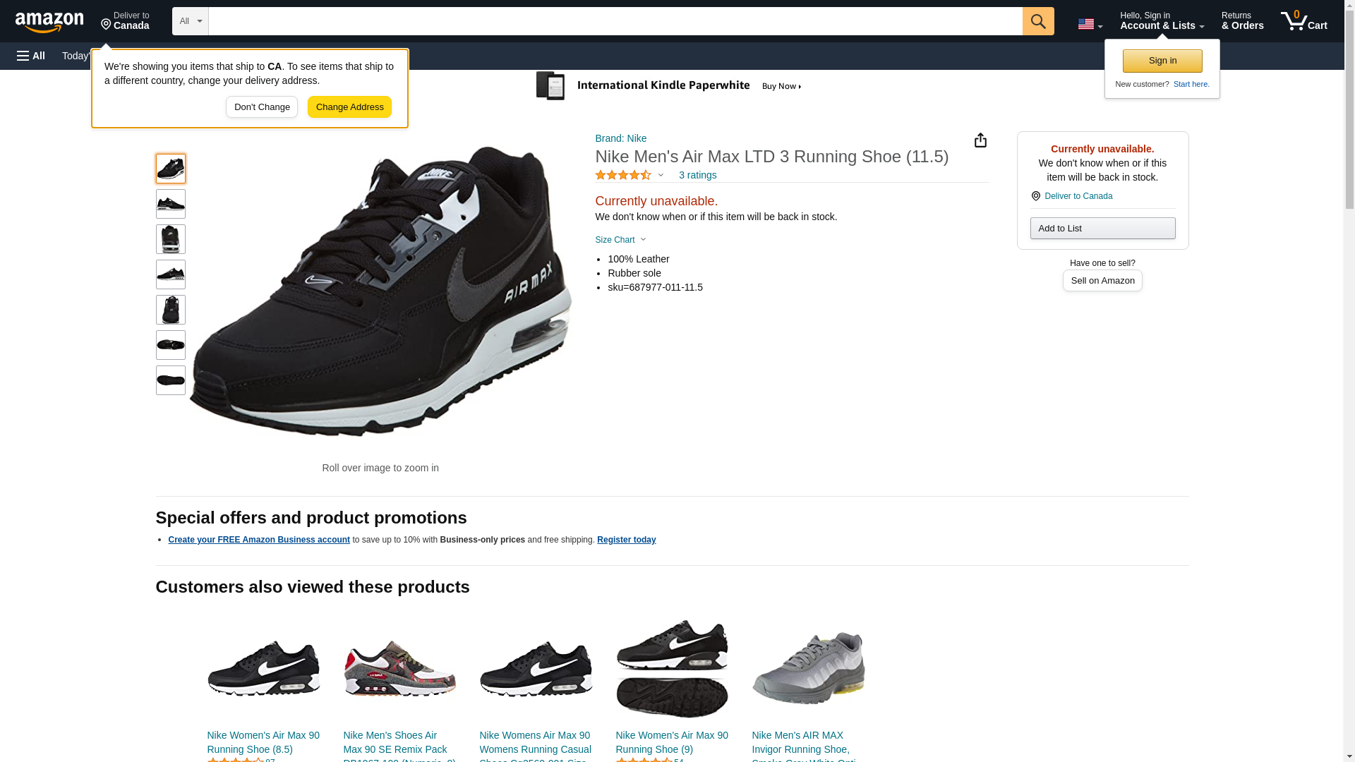Open the All departments search dropdown
1355x762 pixels.
190,21
